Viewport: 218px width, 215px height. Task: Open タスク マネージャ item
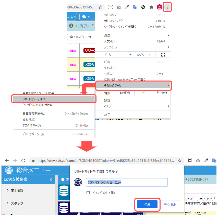pyautogui.click(x=54, y=126)
